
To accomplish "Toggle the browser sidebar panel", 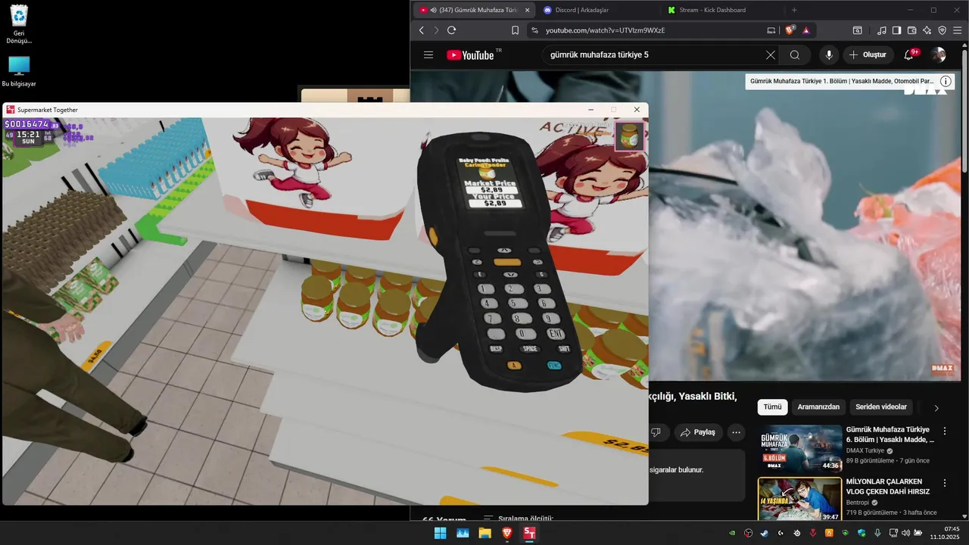I will coord(896,30).
